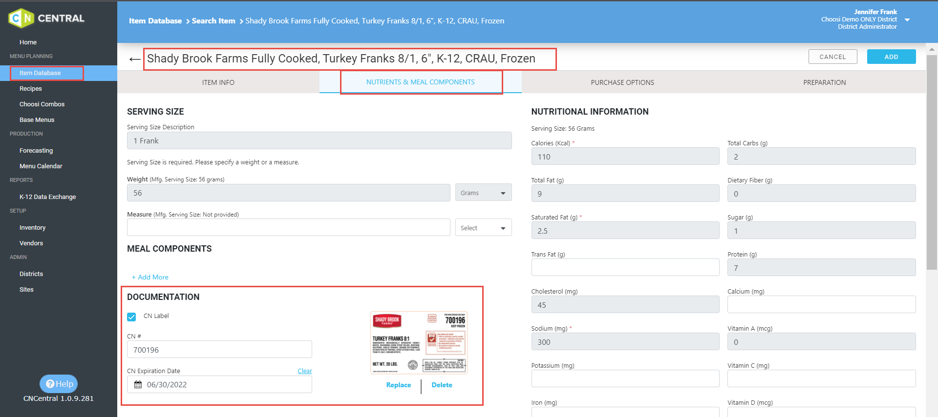The image size is (938, 417).
Task: Open the Grams weight unit dropdown
Action: (483, 193)
